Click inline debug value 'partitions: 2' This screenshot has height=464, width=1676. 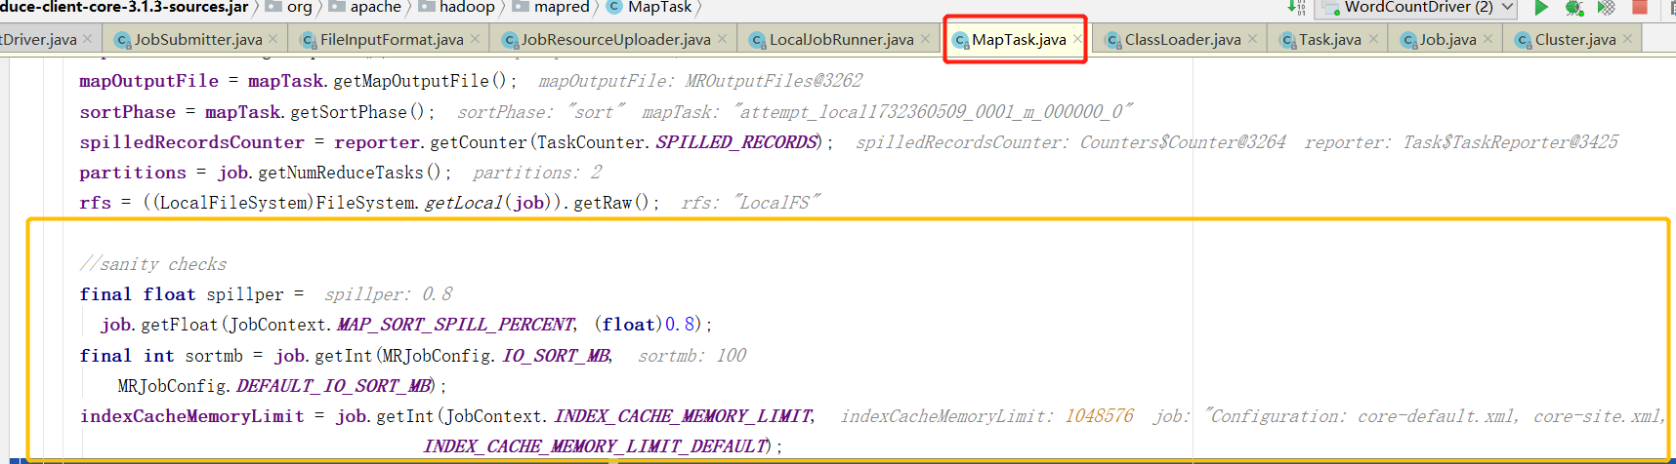(537, 173)
